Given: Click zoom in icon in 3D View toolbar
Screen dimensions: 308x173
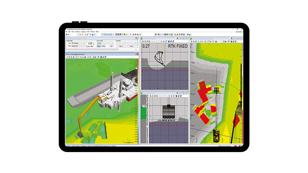Looking at the screenshot, I should tap(69, 57).
